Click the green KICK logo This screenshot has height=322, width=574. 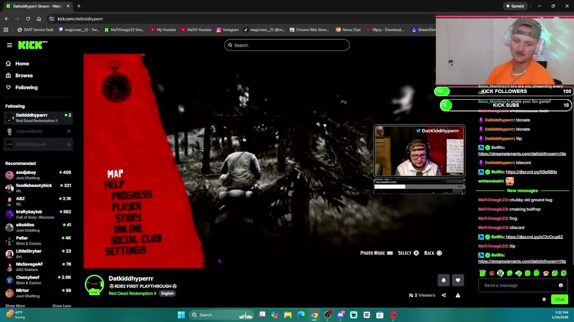tap(33, 45)
